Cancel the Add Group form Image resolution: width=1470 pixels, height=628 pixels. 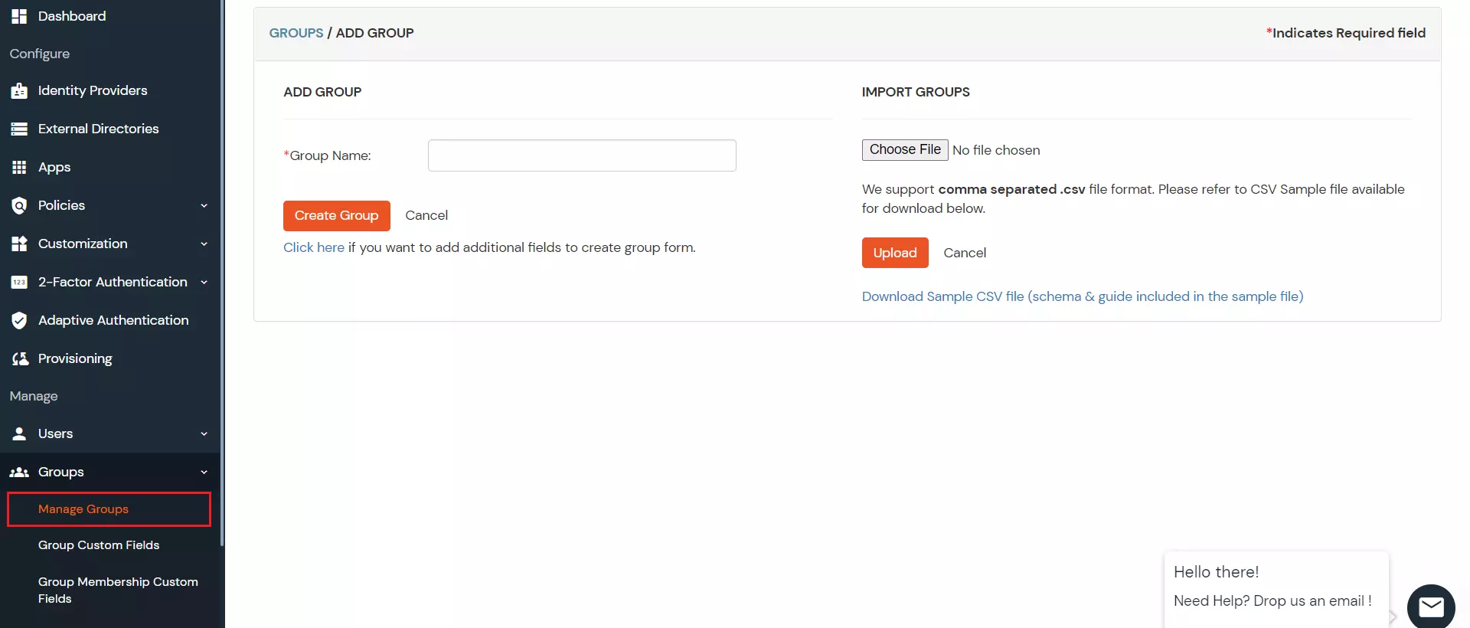(x=426, y=216)
